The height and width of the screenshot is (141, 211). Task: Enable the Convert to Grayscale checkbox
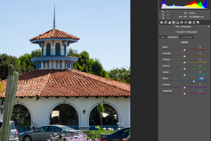174,32
